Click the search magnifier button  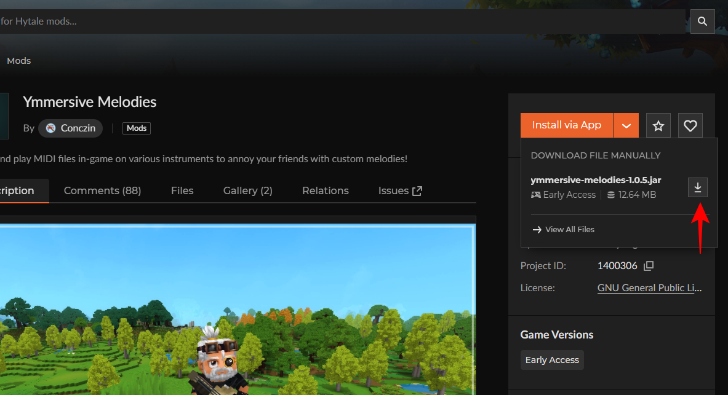[702, 22]
